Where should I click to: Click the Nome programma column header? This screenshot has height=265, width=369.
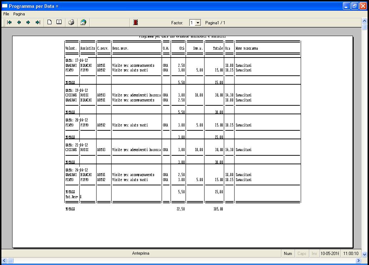click(x=247, y=48)
